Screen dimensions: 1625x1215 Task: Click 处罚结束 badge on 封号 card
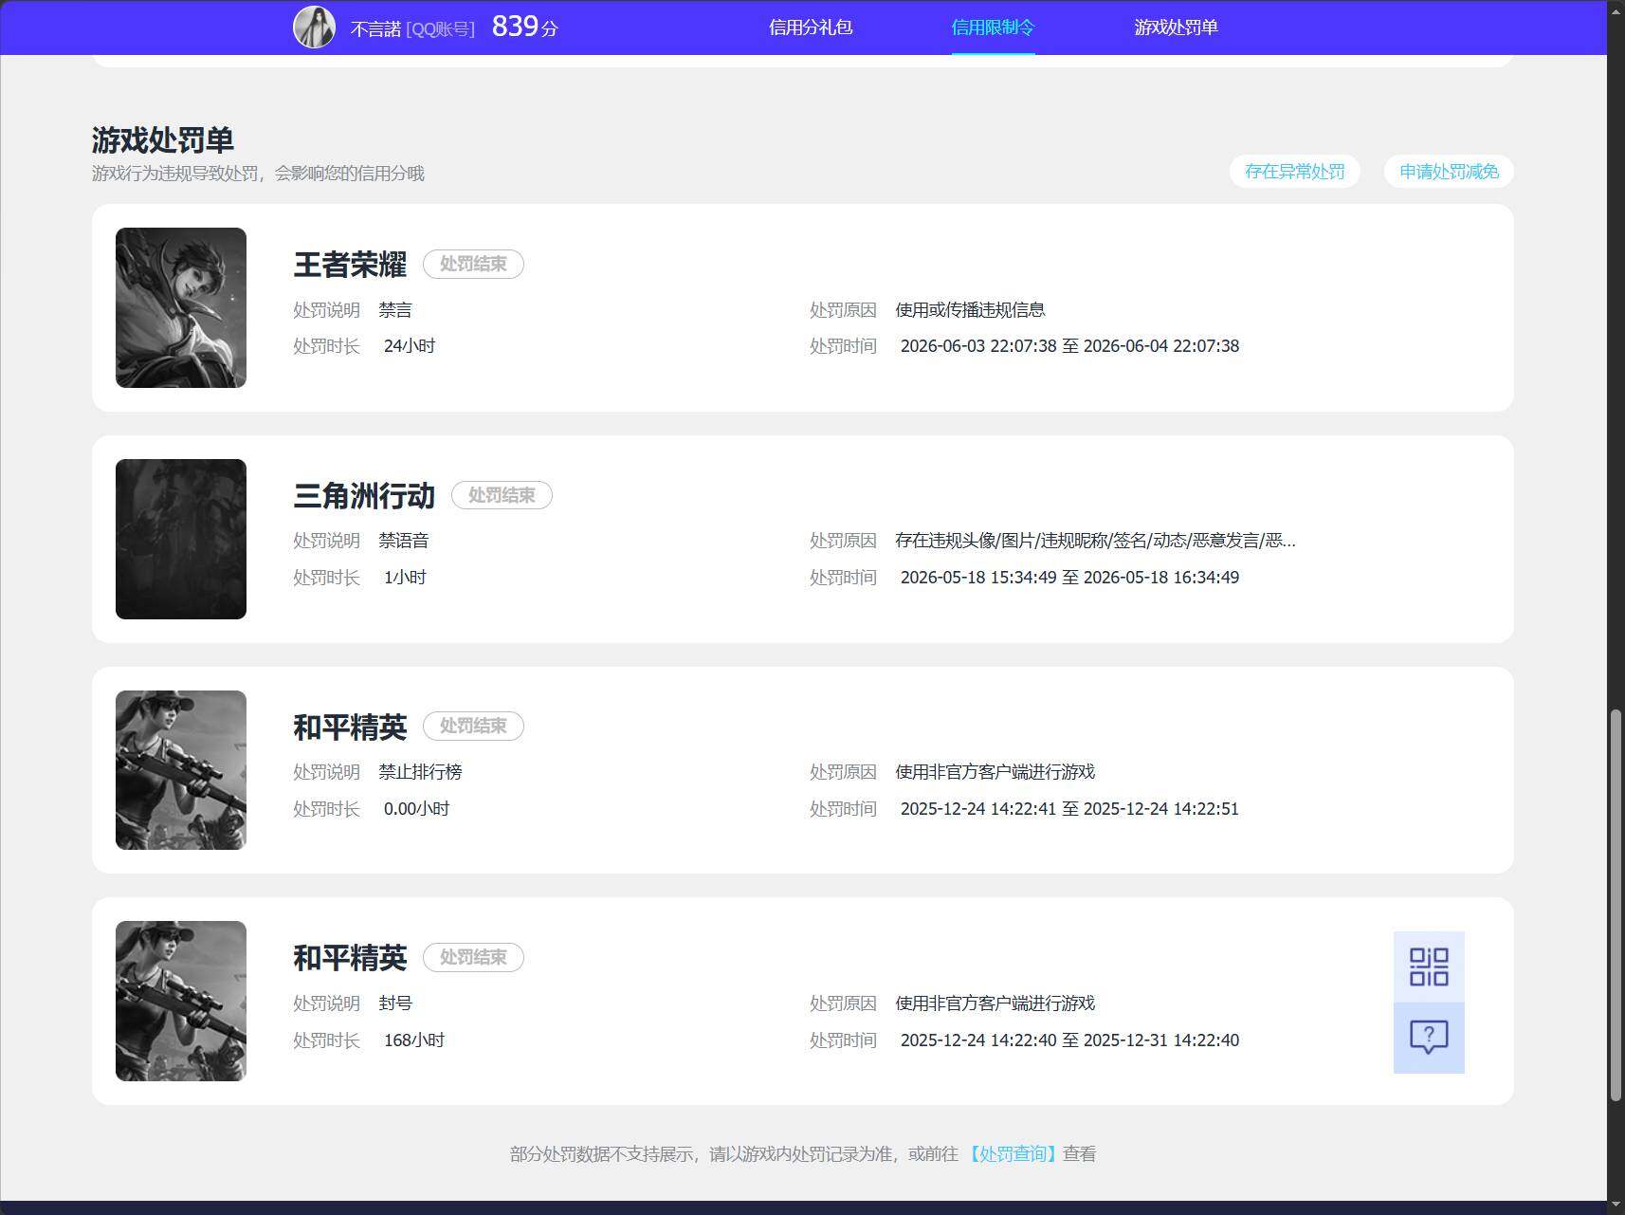point(473,957)
